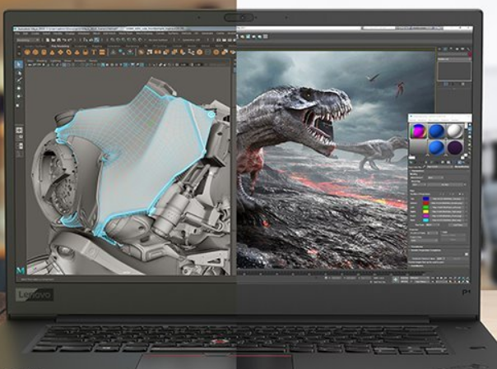Select the empty gray material sample slot
Image resolution: width=497 pixels, height=369 pixels.
tap(418, 148)
